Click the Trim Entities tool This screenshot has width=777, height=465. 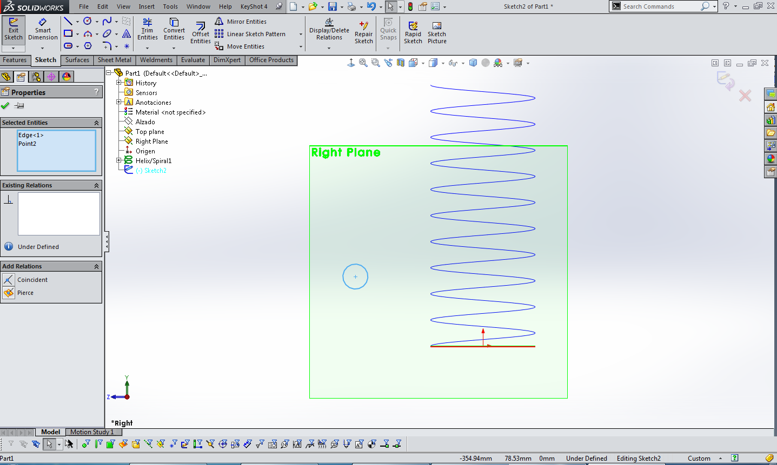[x=147, y=30]
